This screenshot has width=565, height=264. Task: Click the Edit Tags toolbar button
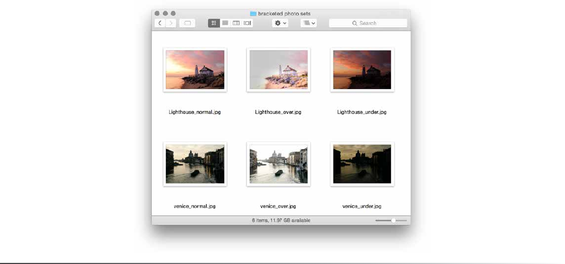(187, 23)
